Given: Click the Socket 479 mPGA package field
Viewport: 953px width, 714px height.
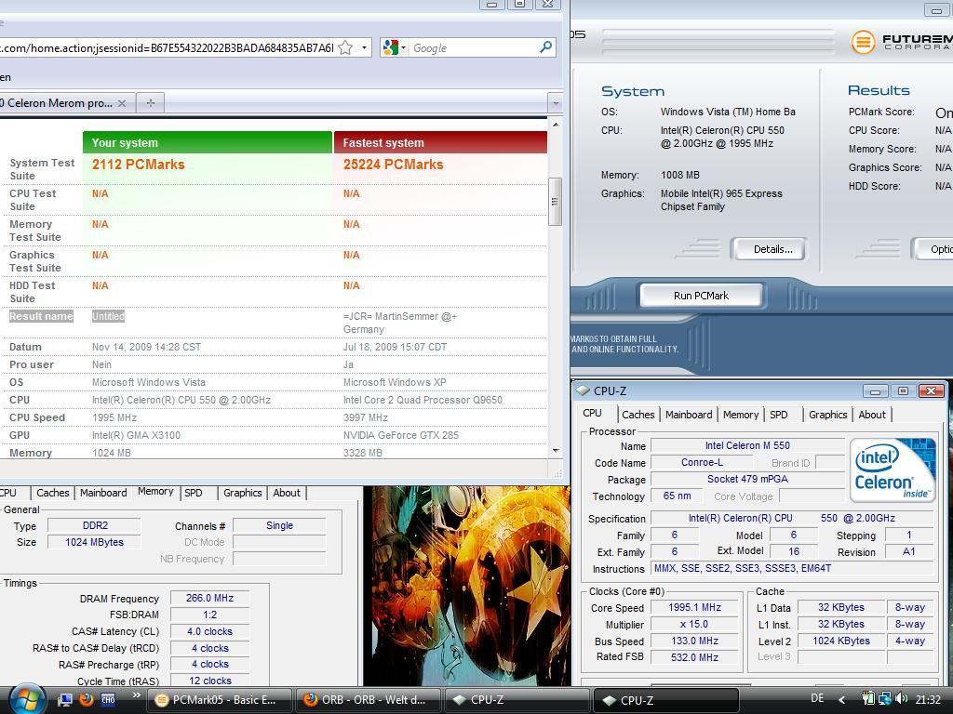Looking at the screenshot, I should click(x=747, y=479).
